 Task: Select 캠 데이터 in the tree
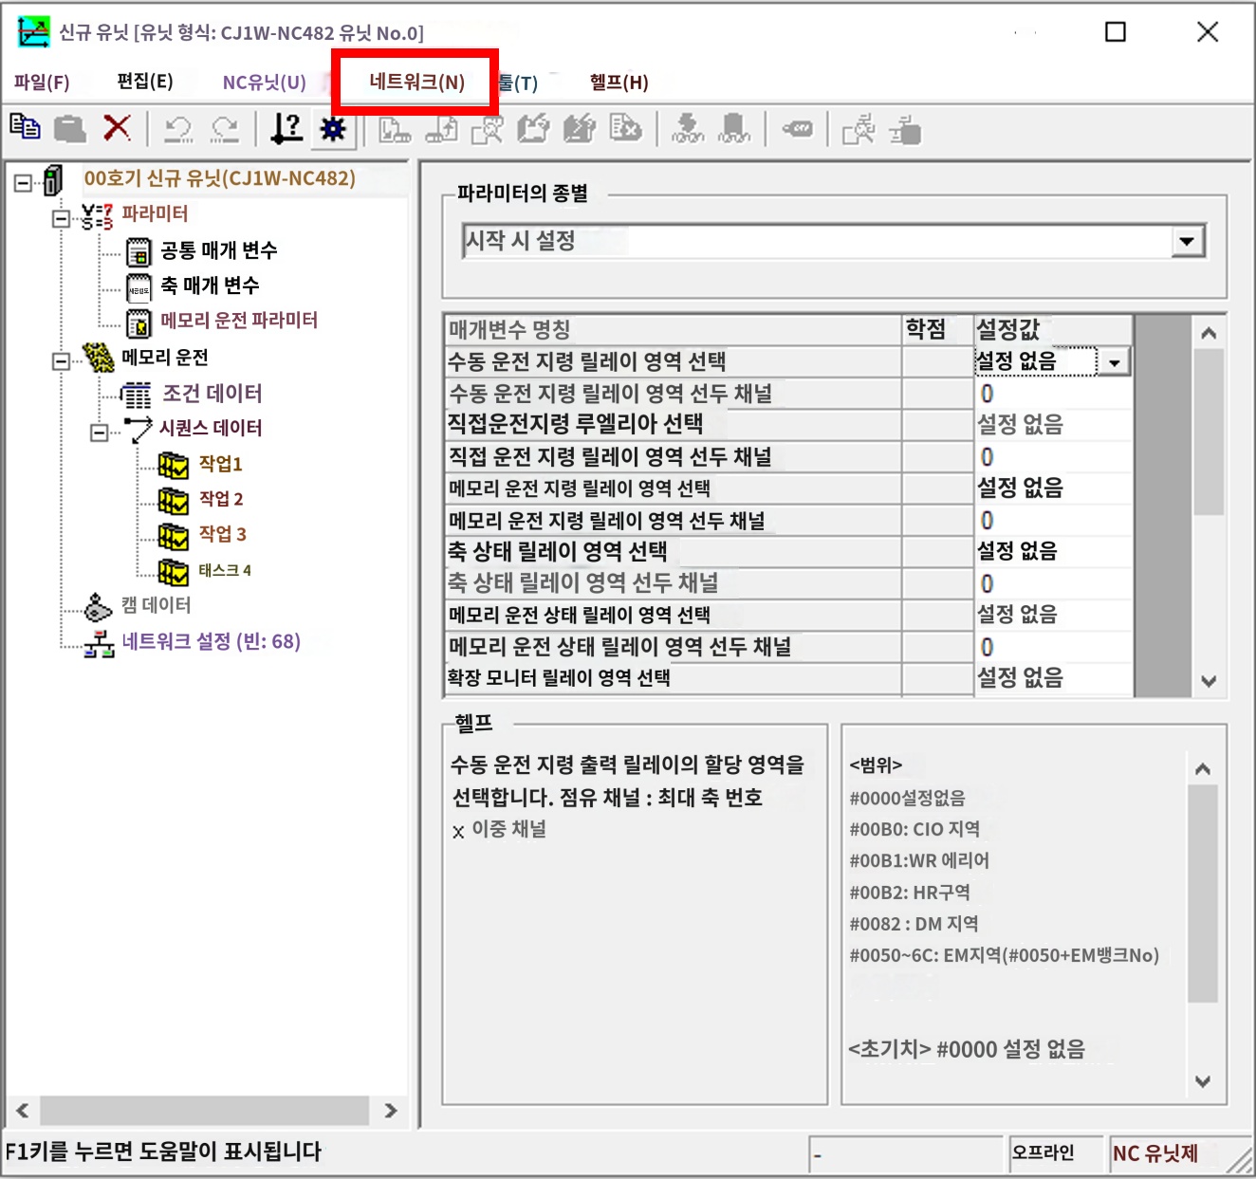pyautogui.click(x=157, y=605)
